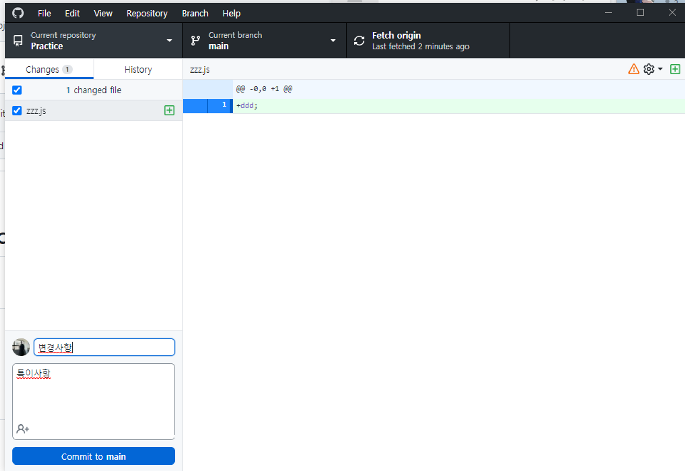The height and width of the screenshot is (471, 685).
Task: Minimize the GitHub Desktop window
Action: click(608, 13)
